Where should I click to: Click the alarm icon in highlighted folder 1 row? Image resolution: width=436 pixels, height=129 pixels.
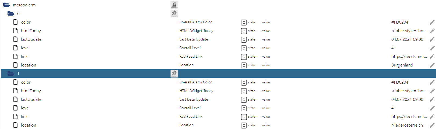point(174,73)
